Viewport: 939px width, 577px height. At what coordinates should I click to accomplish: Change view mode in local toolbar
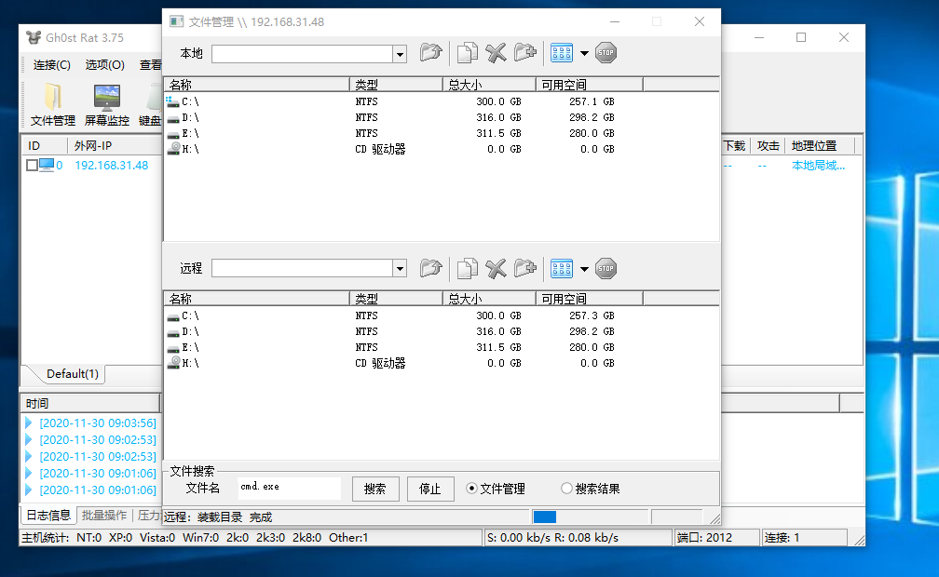(561, 53)
